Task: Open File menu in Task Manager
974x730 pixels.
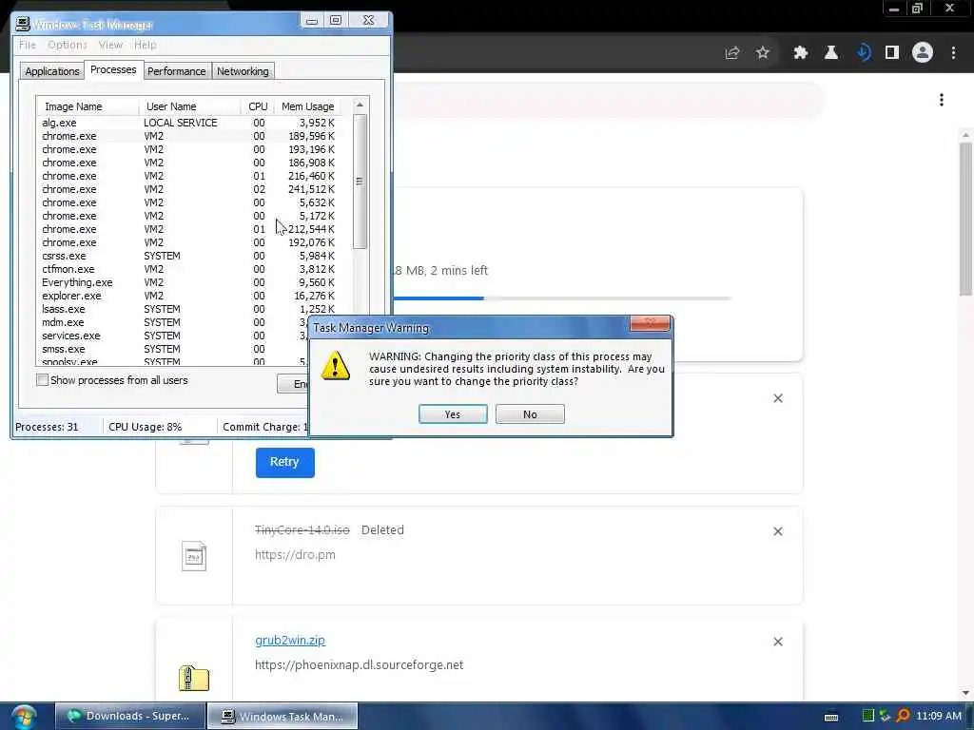Action: (x=28, y=45)
